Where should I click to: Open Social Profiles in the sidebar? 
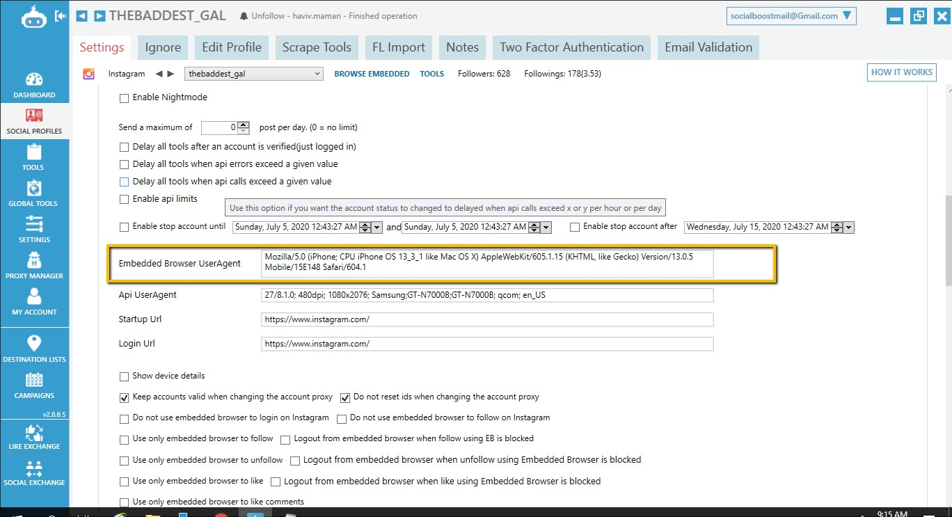tap(34, 121)
